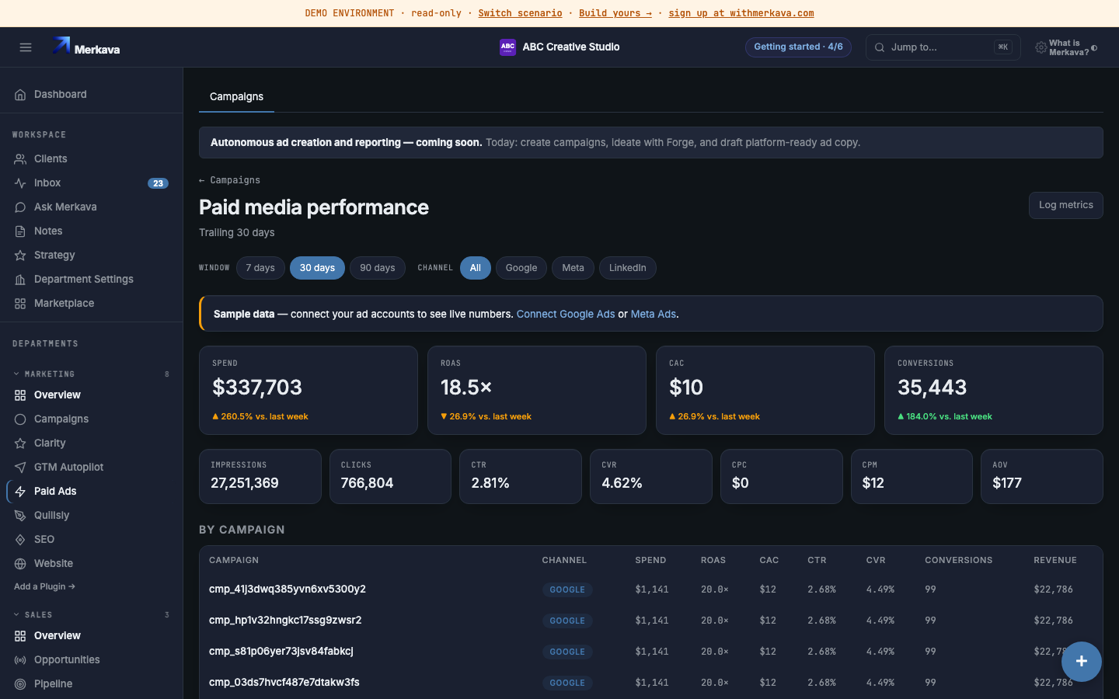Go back via Campaigns breadcrumb
The image size is (1119, 699).
point(230,180)
